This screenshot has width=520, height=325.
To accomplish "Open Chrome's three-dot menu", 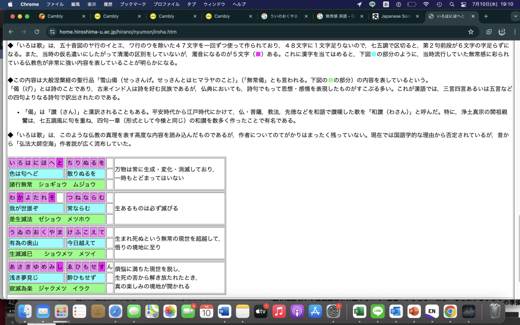I will (x=515, y=31).
